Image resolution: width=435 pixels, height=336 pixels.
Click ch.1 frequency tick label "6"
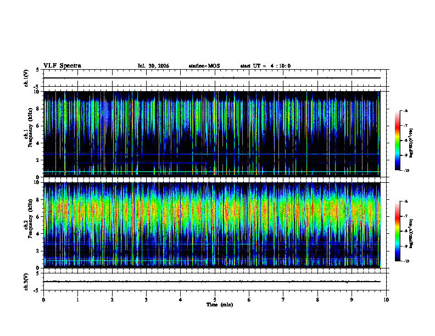38,126
